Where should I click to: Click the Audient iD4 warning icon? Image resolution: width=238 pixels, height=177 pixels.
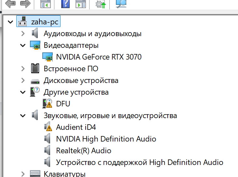point(48,127)
